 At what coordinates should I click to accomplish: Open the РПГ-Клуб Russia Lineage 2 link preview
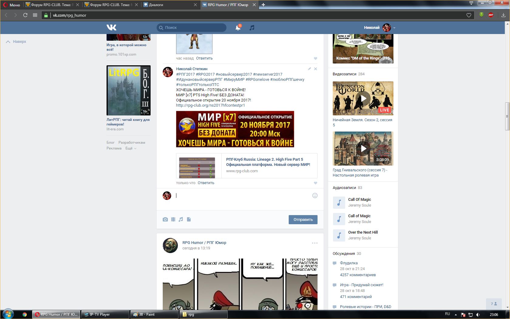click(246, 166)
